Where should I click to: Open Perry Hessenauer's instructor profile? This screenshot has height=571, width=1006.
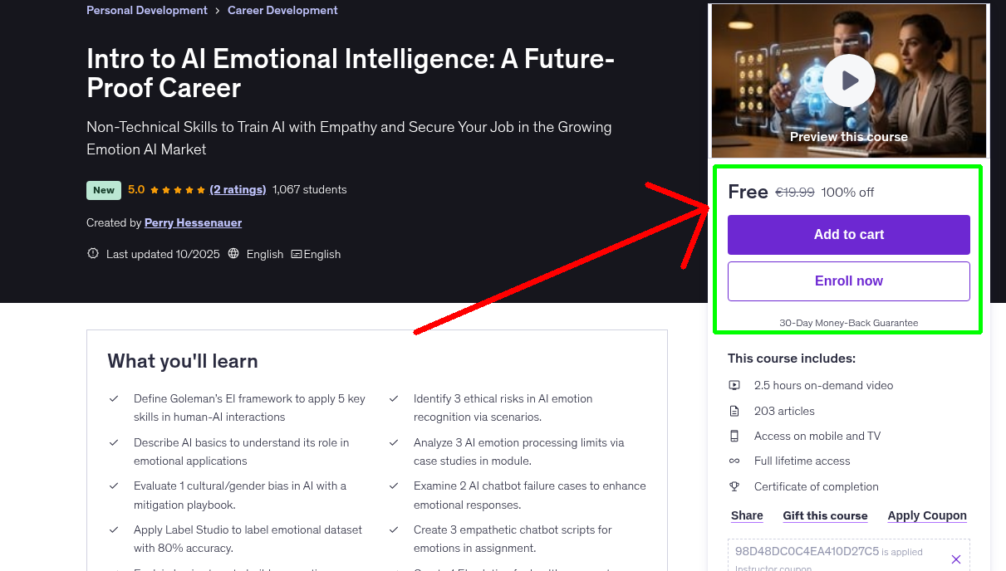(193, 222)
